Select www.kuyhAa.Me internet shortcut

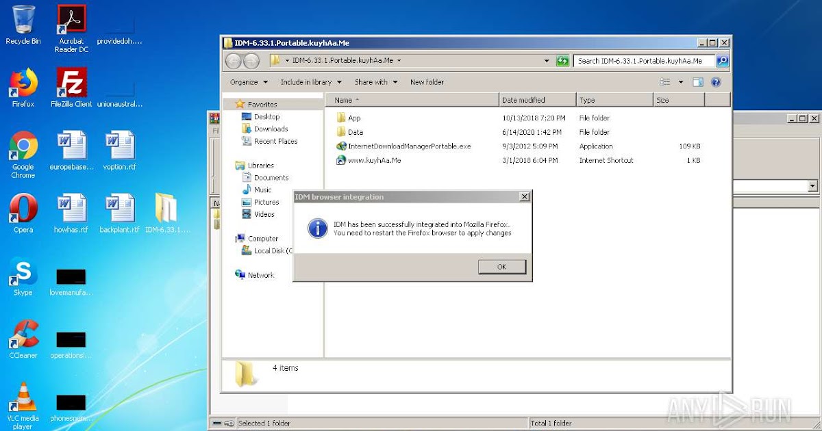(369, 160)
